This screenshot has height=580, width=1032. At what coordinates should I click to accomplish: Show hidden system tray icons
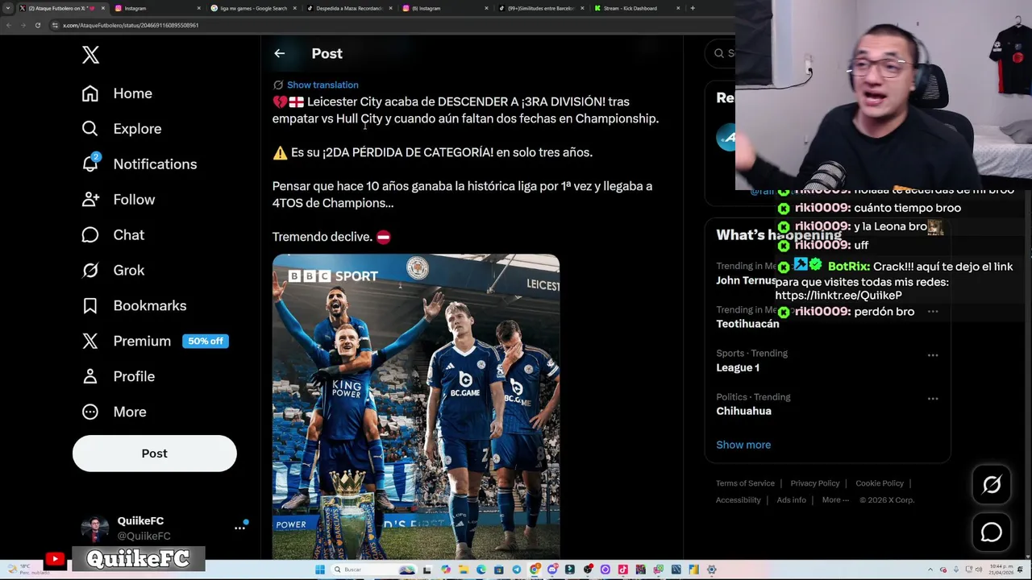pos(930,570)
